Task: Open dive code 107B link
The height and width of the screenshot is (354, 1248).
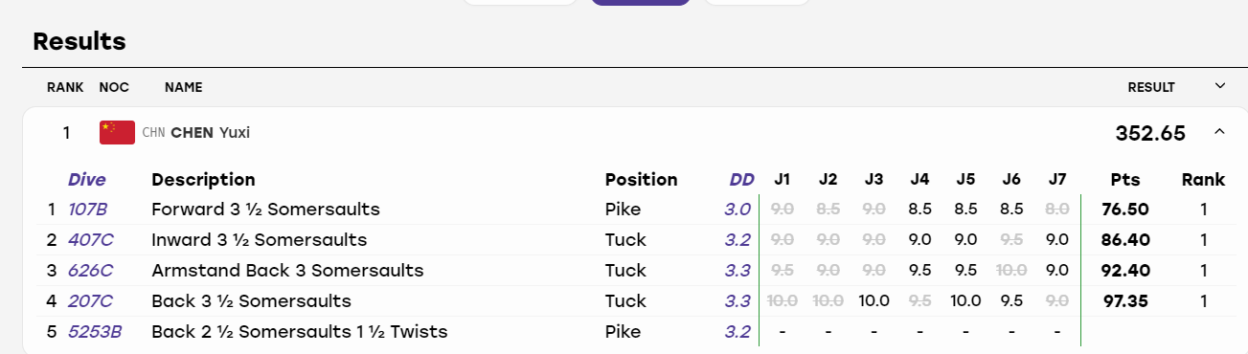Action: 87,209
